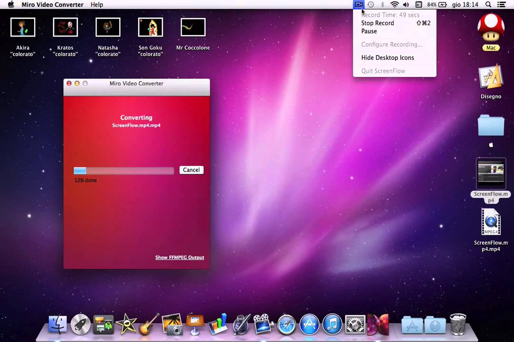This screenshot has width=514, height=342.
Task: Open Mission Control from the dock
Action: click(103, 324)
